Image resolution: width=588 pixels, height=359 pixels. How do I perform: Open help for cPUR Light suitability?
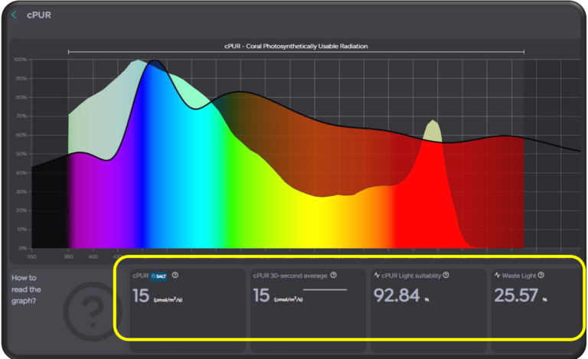(446, 275)
